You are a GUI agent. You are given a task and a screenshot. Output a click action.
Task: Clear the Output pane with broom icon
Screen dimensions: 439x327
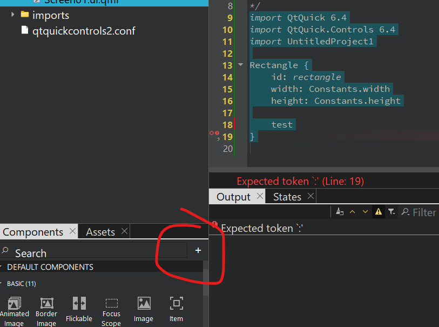[x=339, y=212]
